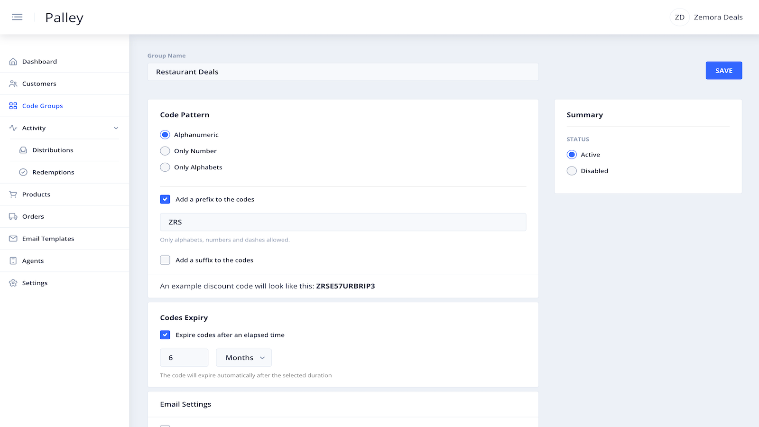Select the Only Alphabets pattern
Image resolution: width=759 pixels, height=427 pixels.
[165, 167]
